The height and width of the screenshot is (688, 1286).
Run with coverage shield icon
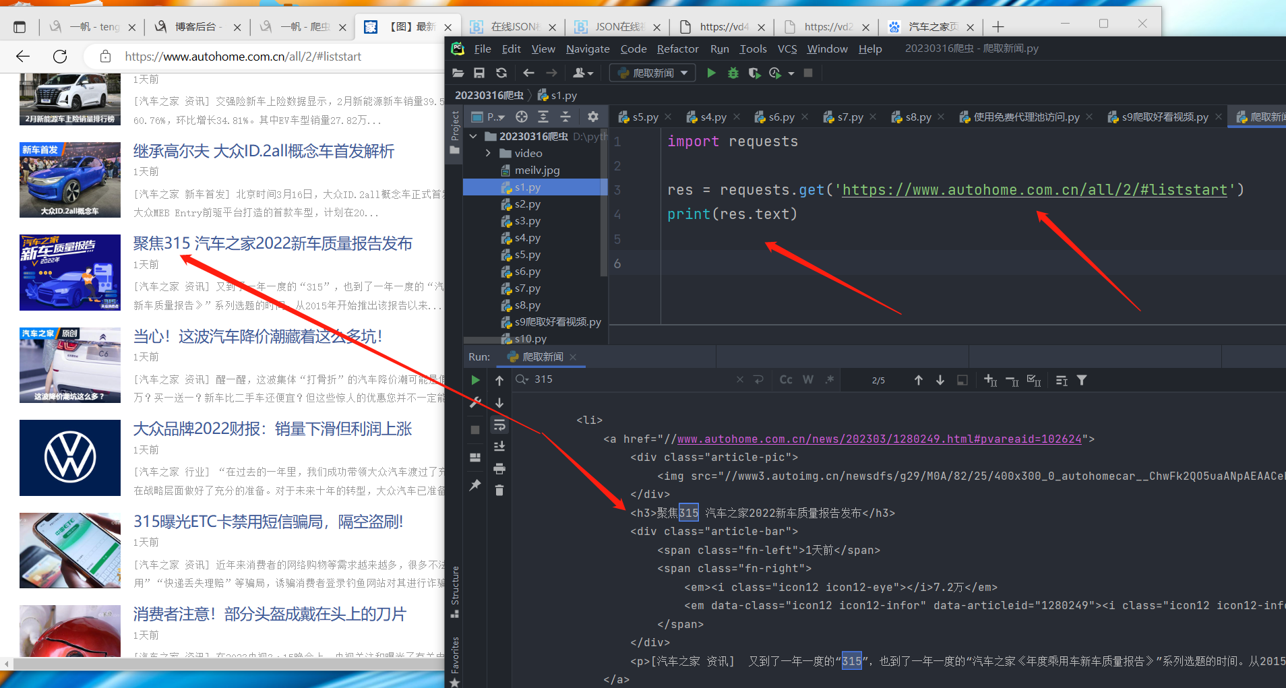click(x=754, y=73)
